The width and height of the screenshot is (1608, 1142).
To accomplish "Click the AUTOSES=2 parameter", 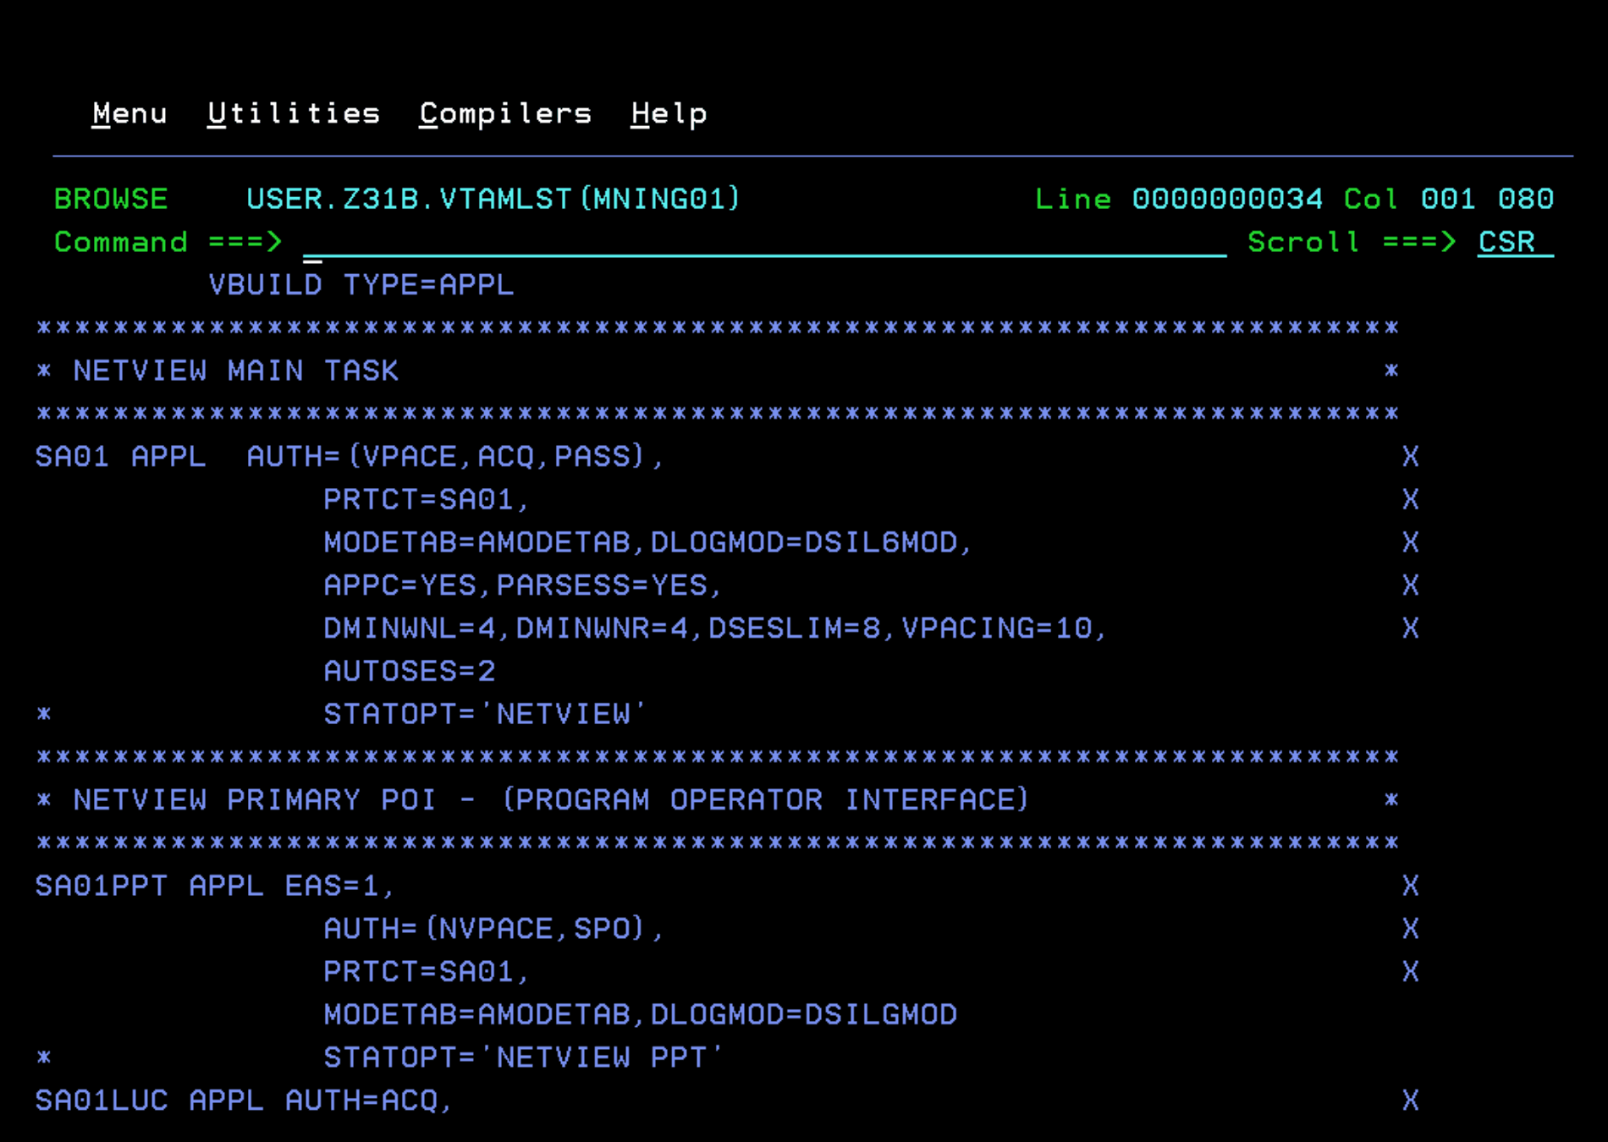I will [409, 672].
